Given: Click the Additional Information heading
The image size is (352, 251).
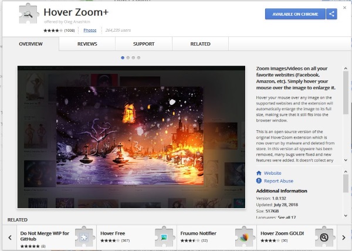Looking at the screenshot, I should [282, 191].
